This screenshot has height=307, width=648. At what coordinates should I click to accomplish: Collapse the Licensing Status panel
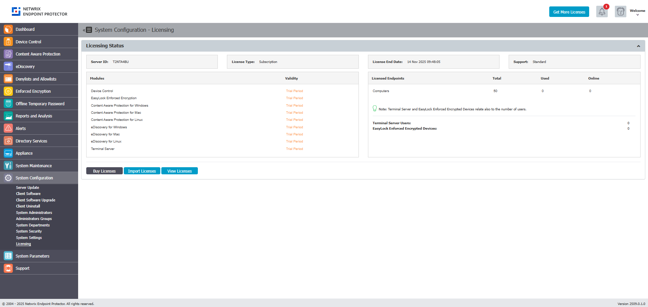coord(638,46)
